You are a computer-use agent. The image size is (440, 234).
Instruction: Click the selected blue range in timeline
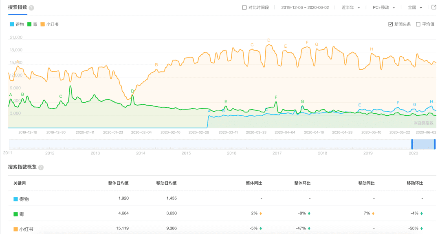point(423,144)
